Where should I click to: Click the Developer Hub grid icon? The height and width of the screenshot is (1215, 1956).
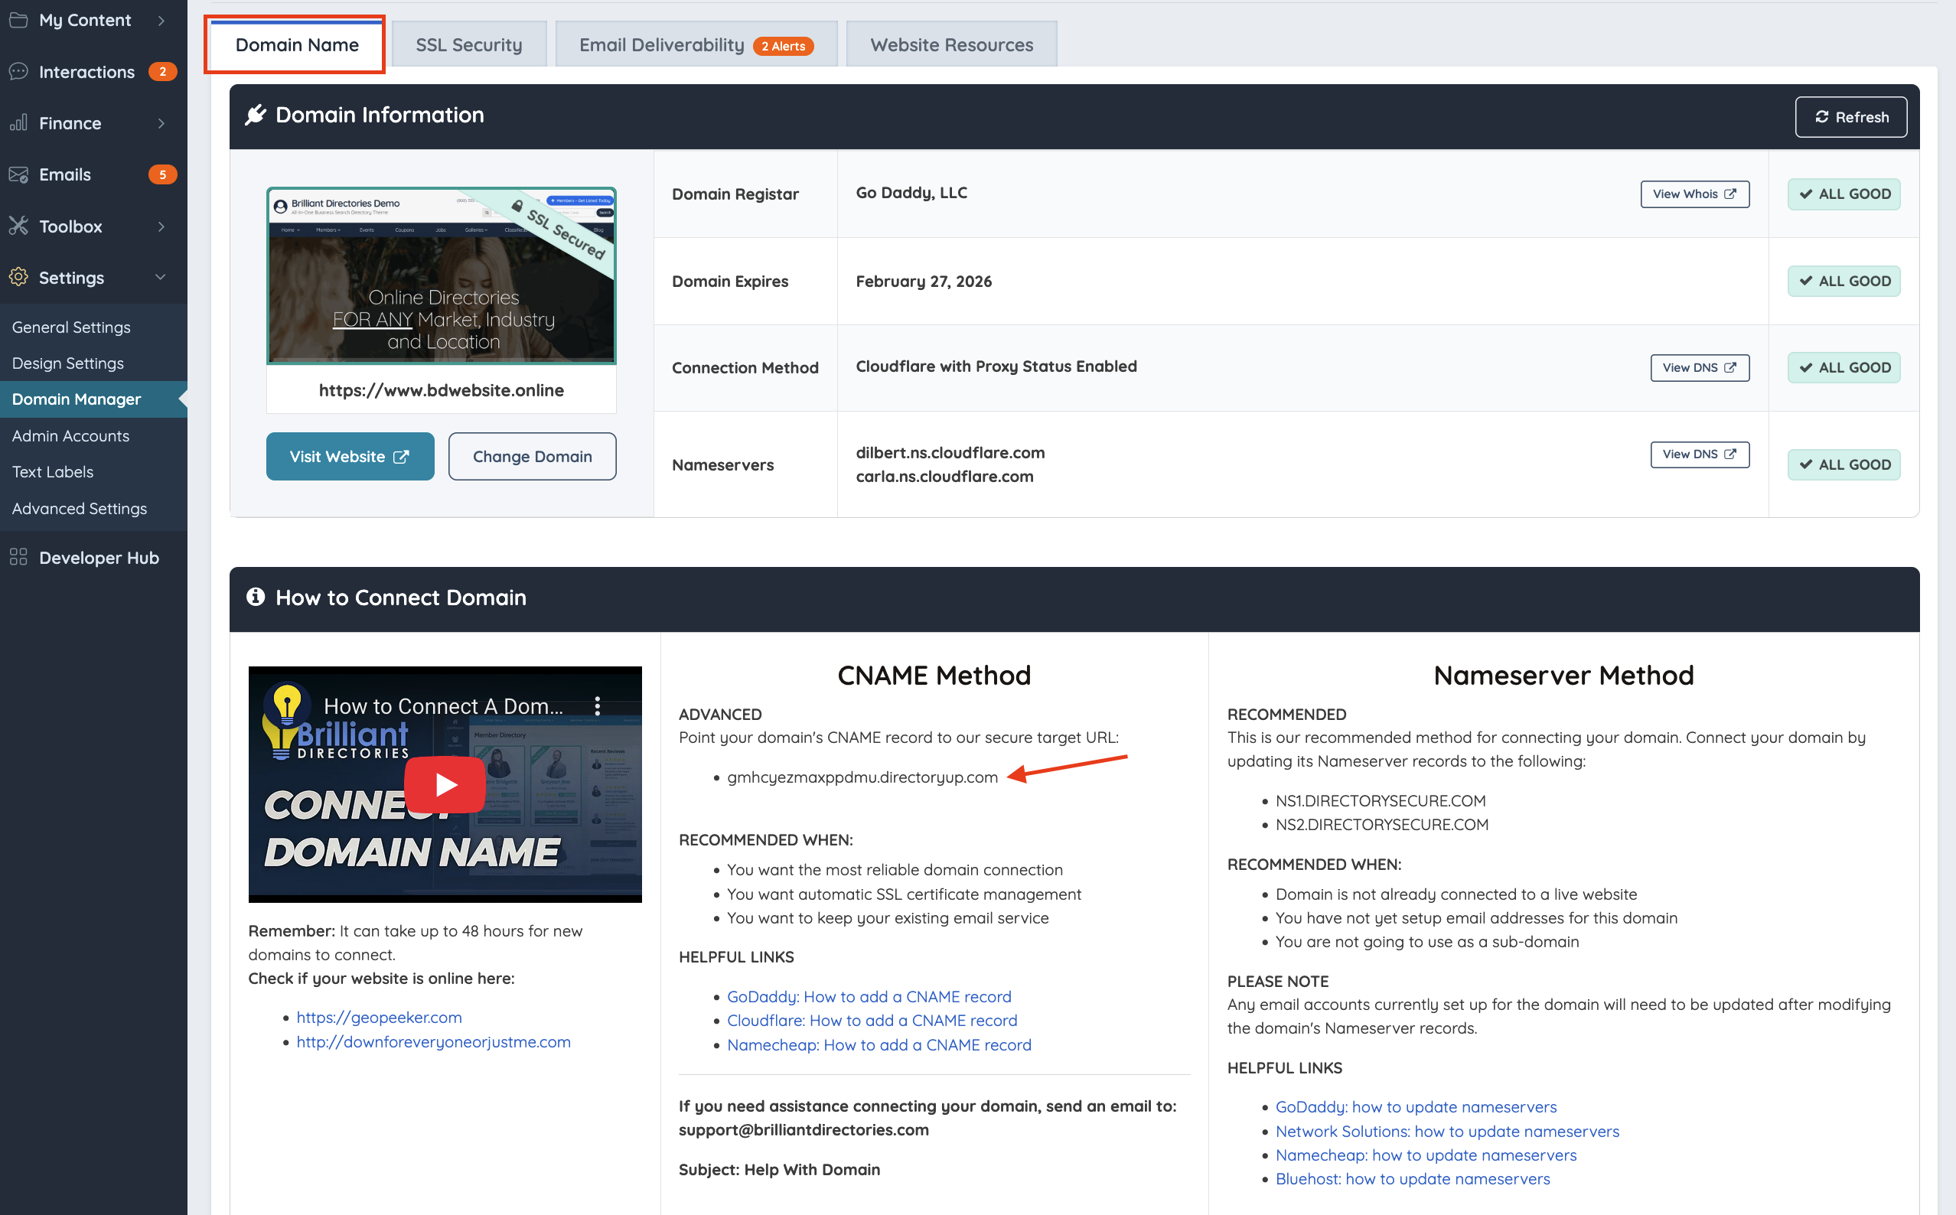[18, 557]
